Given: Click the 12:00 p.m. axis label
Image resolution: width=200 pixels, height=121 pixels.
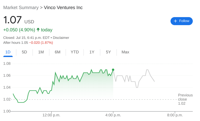Looking at the screenshot, I should pos(51,115).
